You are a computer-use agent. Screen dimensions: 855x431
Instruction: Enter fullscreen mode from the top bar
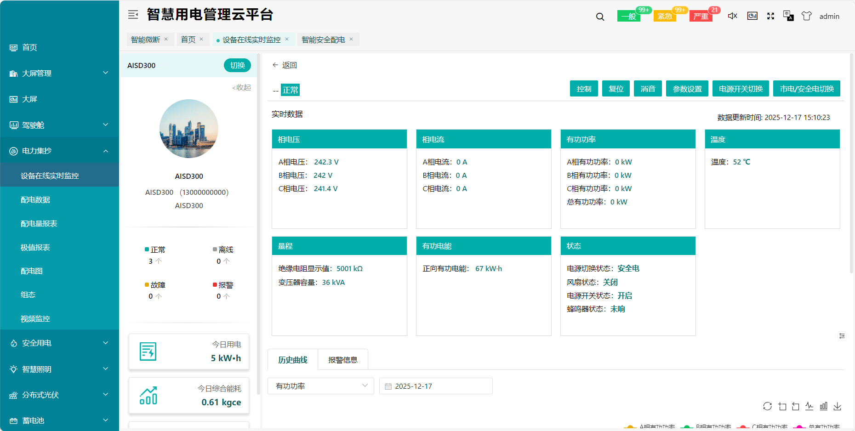[x=770, y=16]
